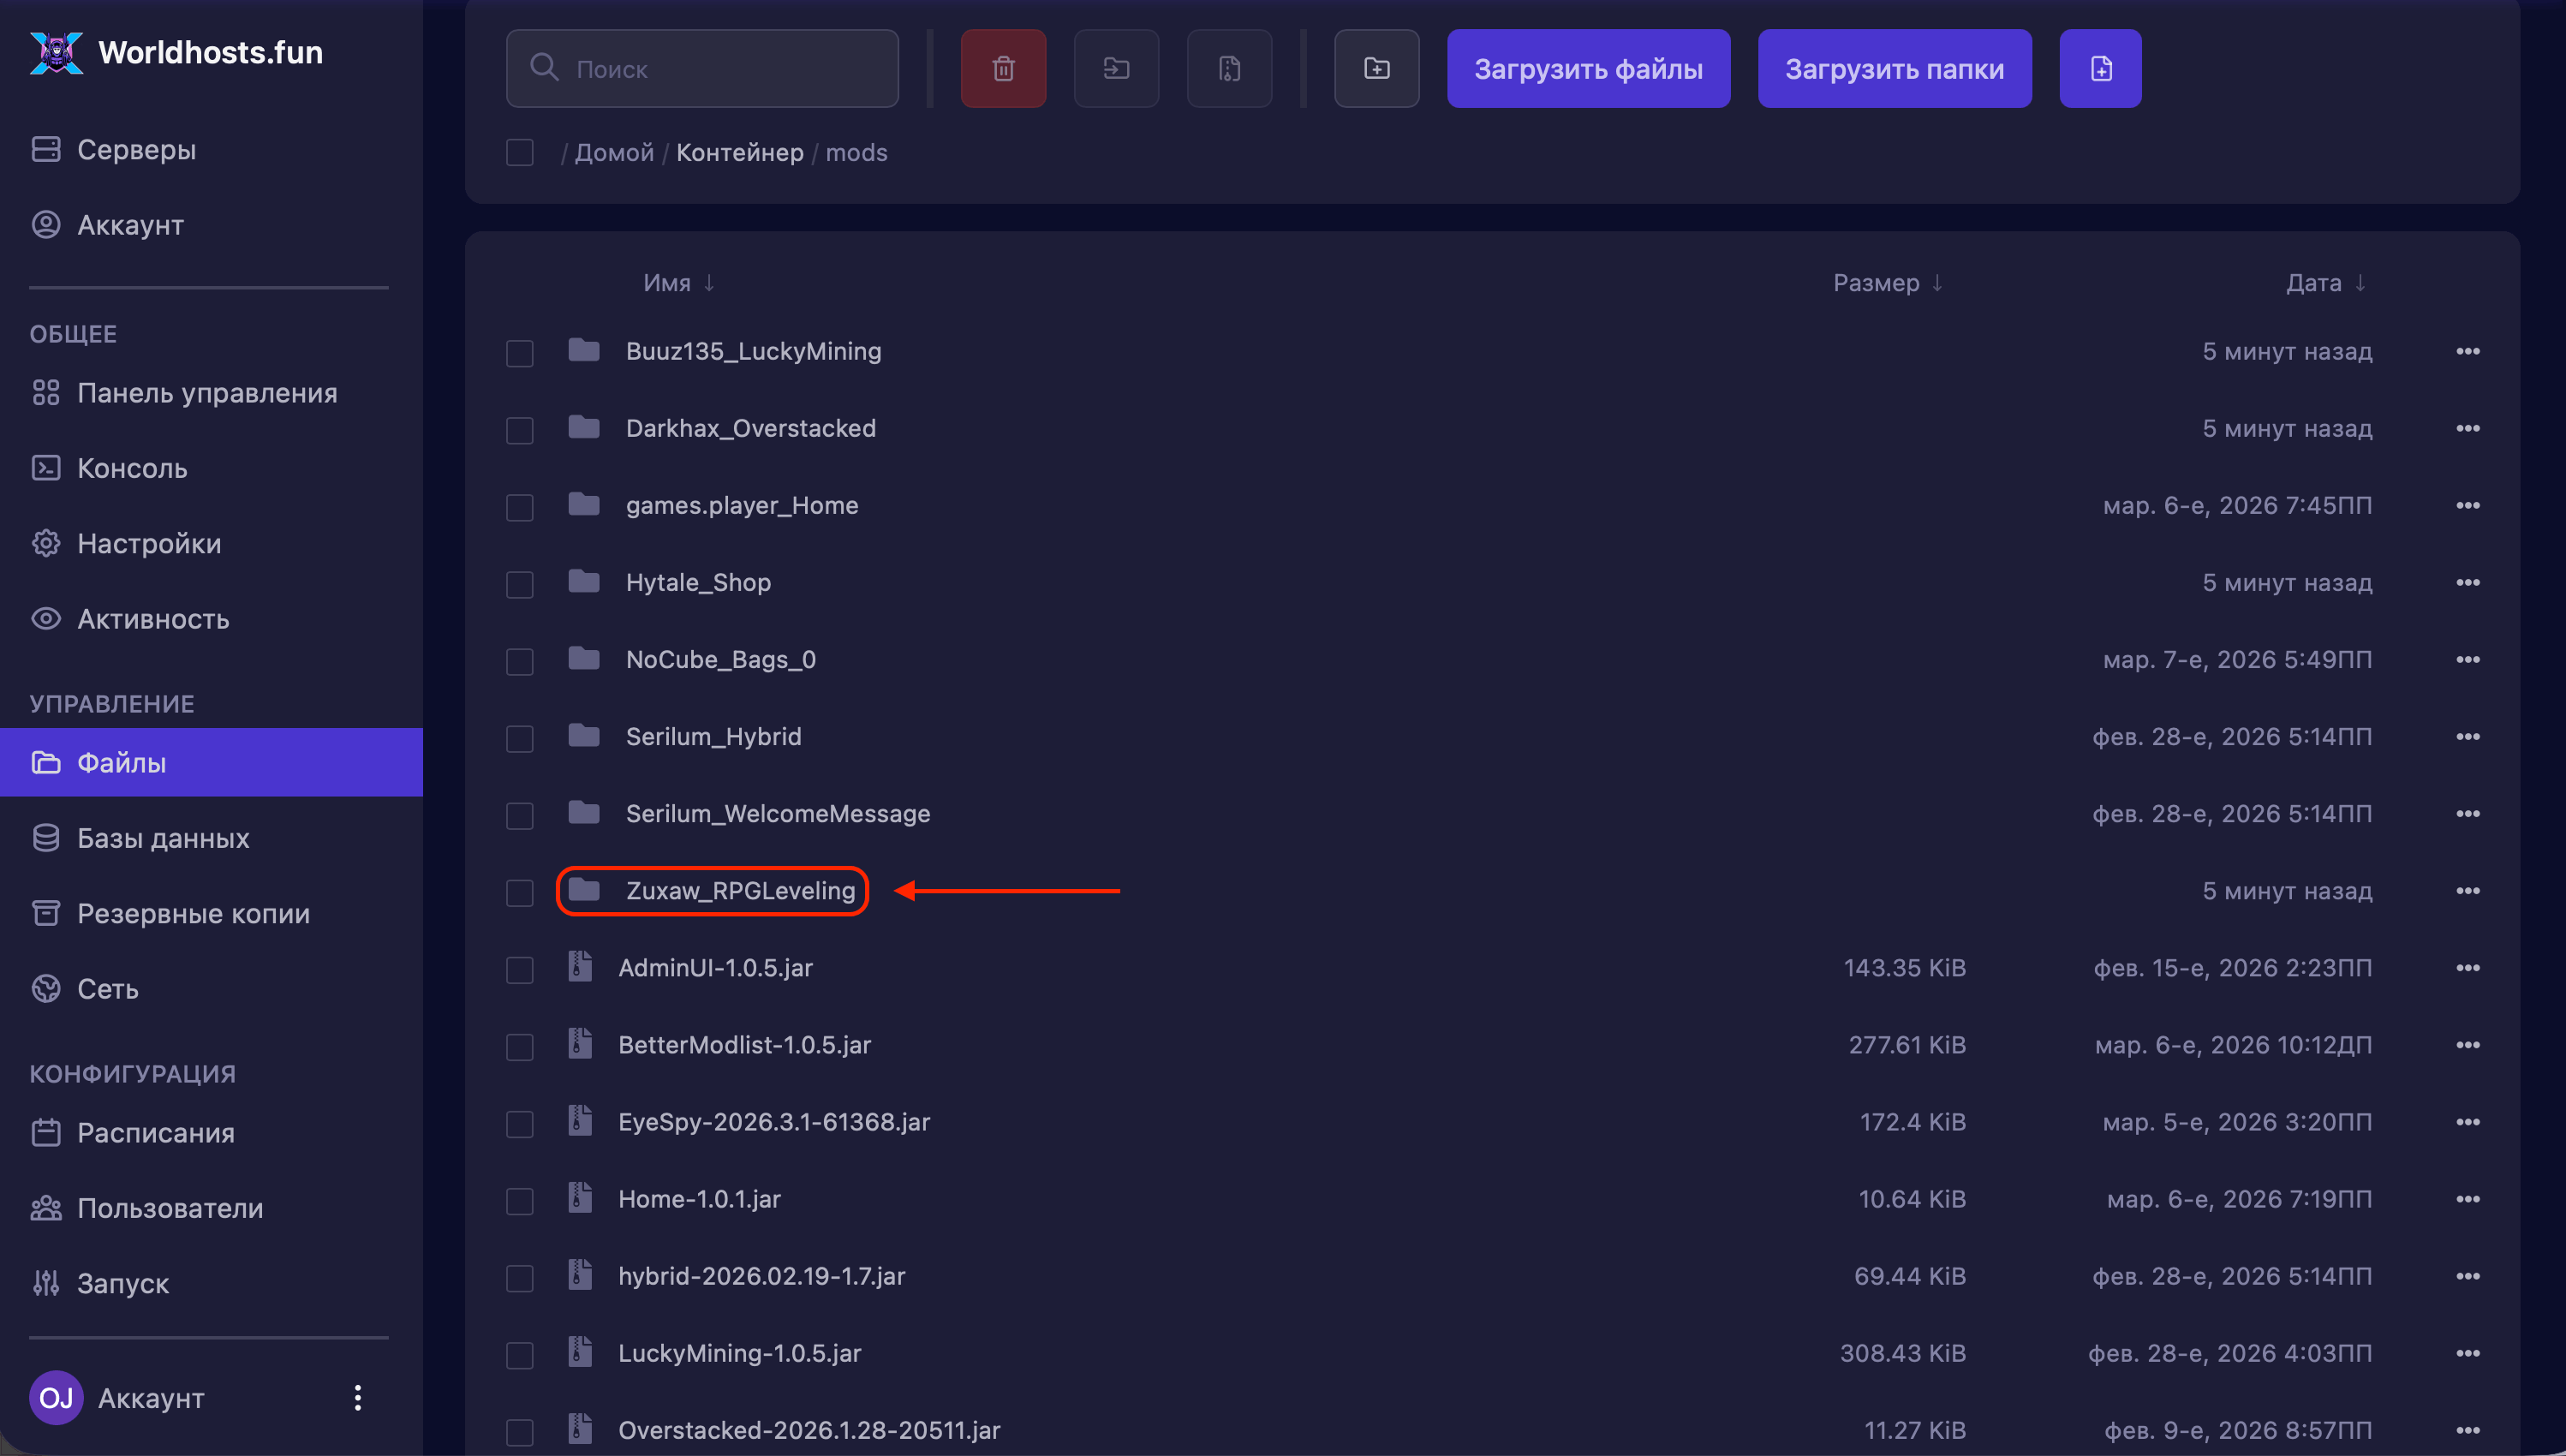Screen dimensions: 2566x1456
Task: Check the box next to LuckyMining-1.0.5.jar
Action: click(519, 1355)
